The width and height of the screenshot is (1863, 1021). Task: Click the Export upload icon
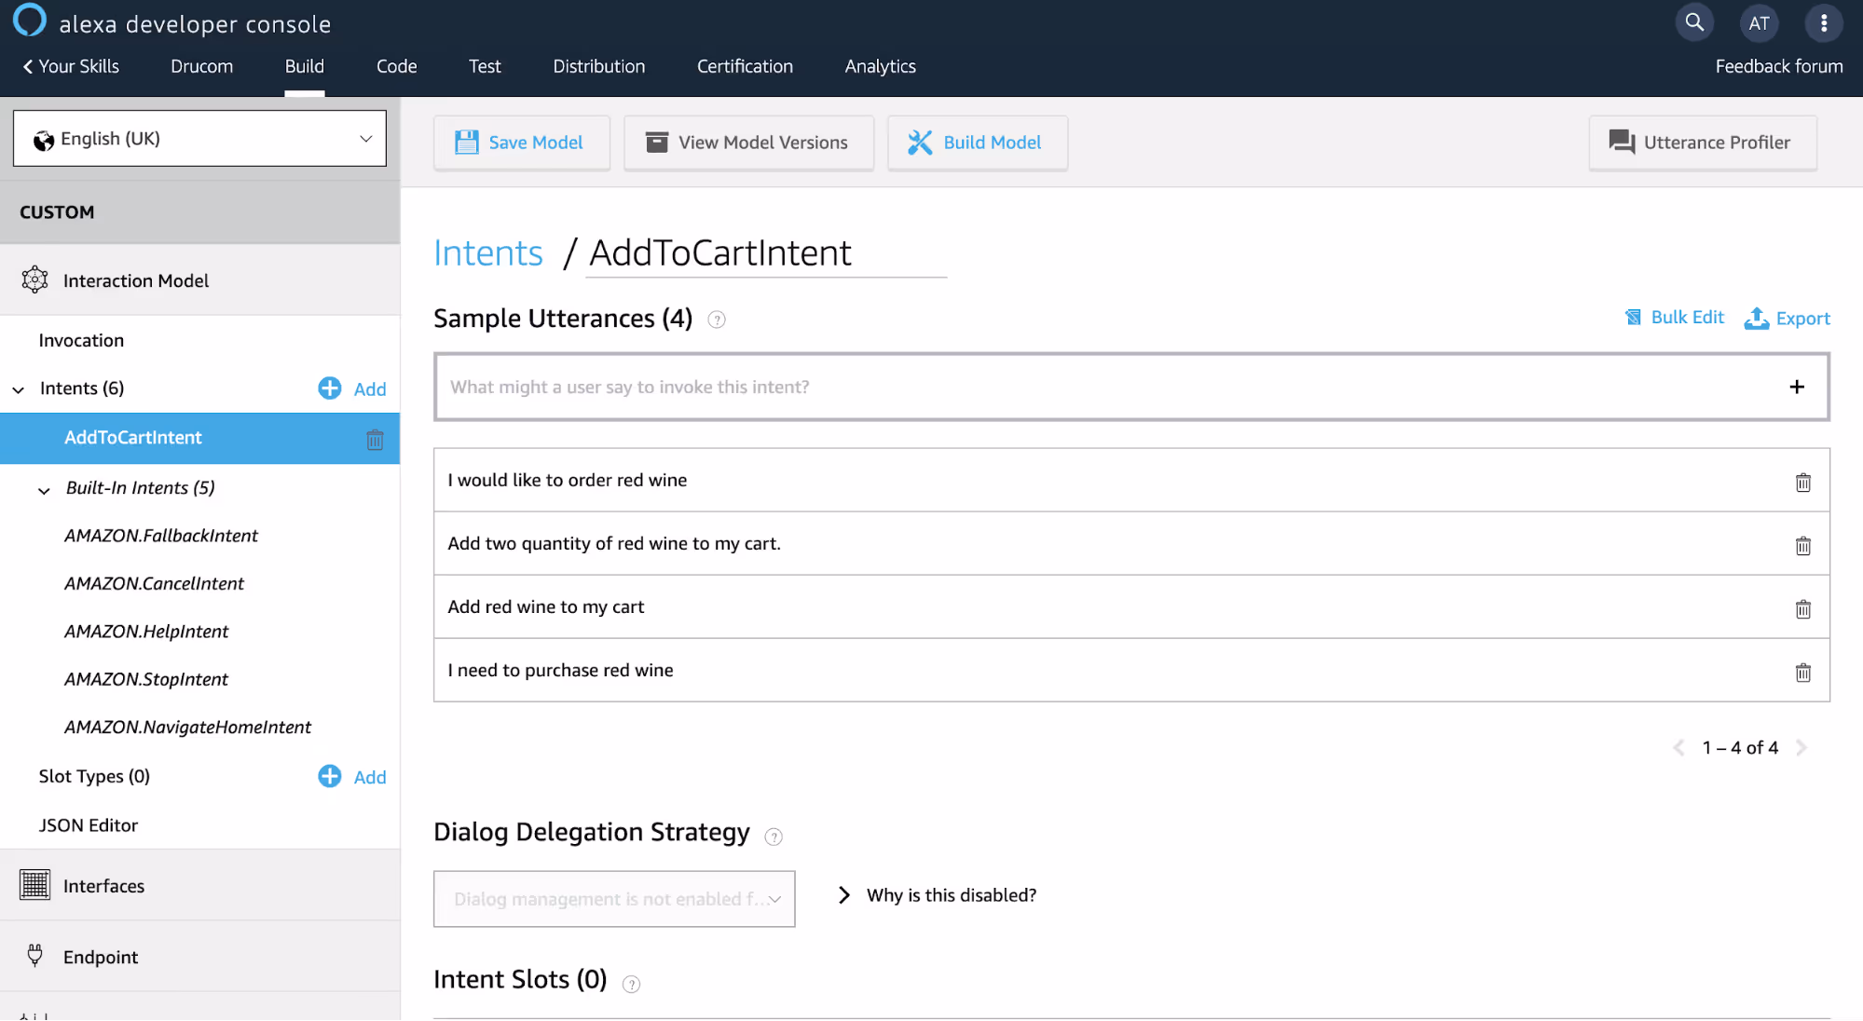(x=1757, y=319)
